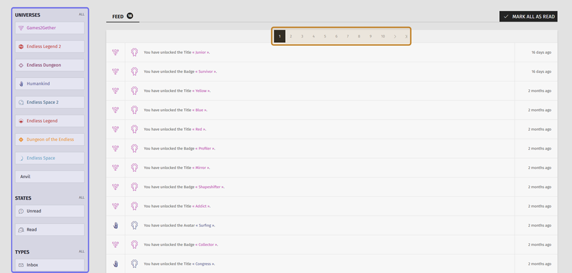Filter feed by the Anvil universe
The image size is (572, 273).
[49, 177]
